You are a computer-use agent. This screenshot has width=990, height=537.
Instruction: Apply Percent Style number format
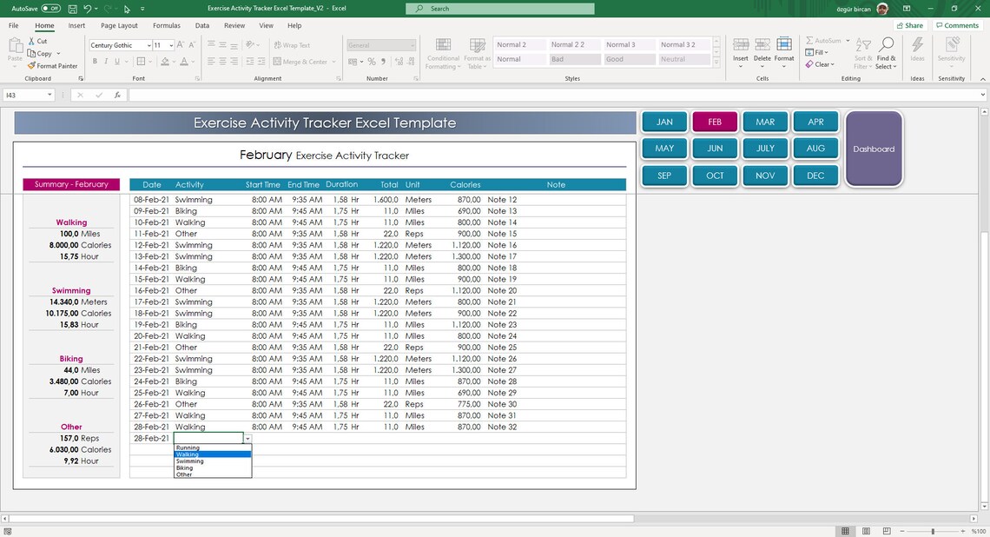click(x=370, y=62)
